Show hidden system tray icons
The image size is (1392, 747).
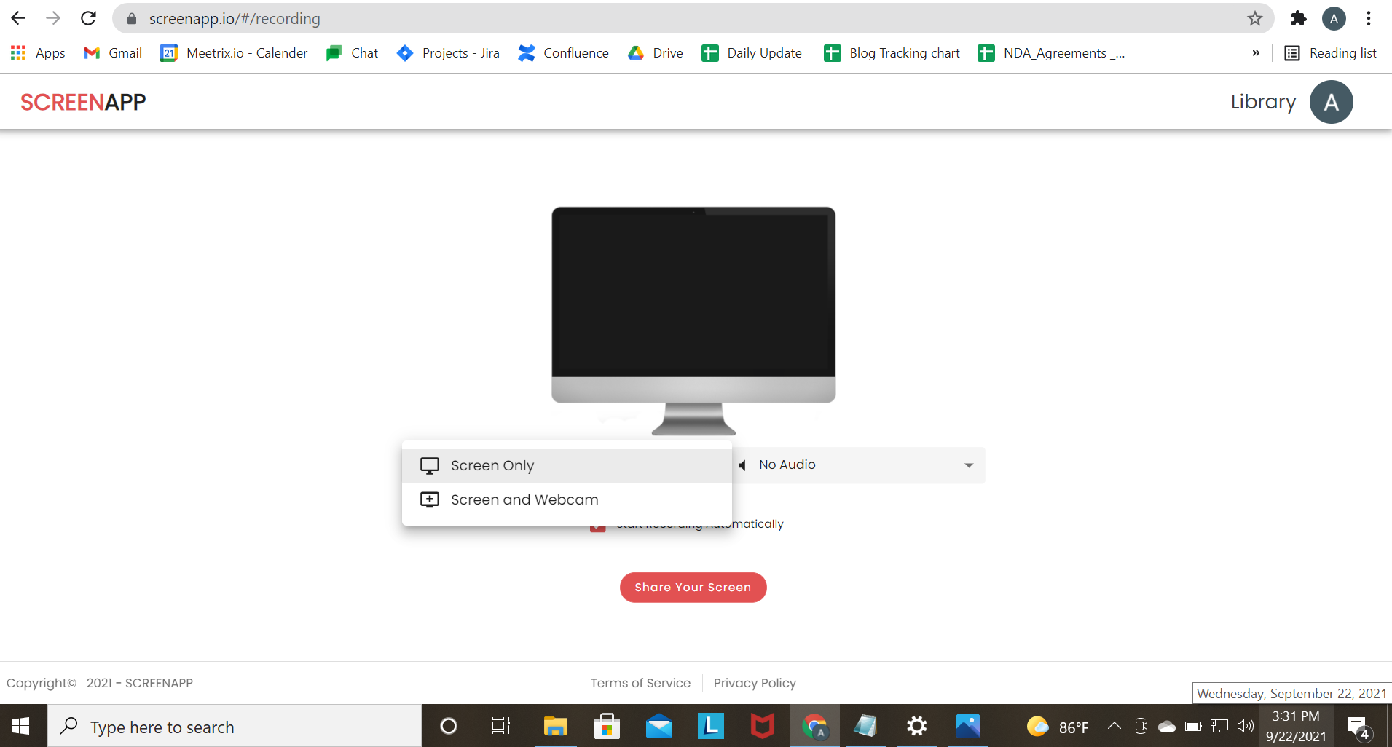1114,726
